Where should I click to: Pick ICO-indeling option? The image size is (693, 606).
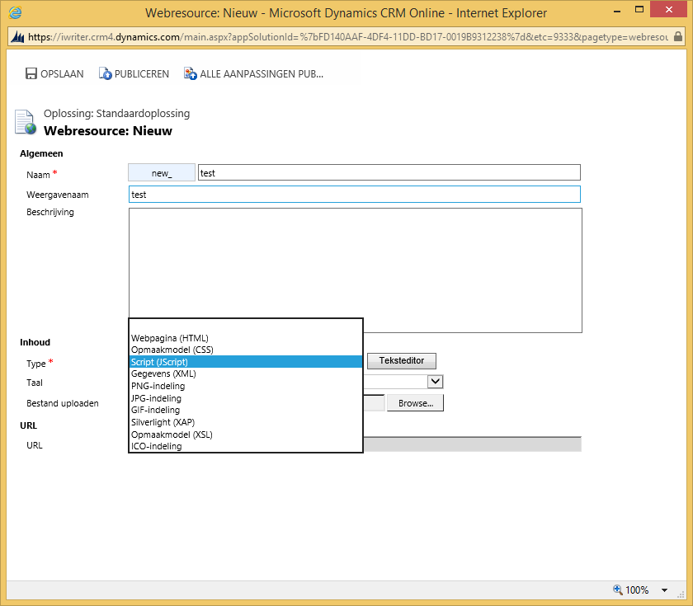tap(156, 446)
